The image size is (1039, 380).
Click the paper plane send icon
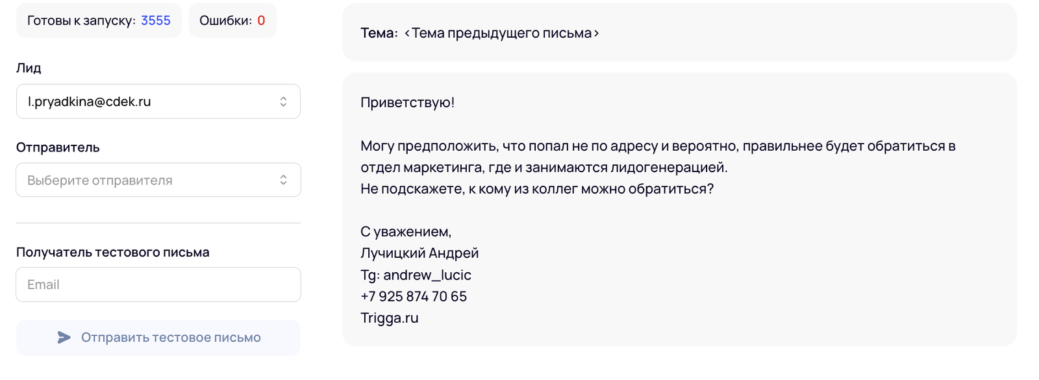click(64, 337)
